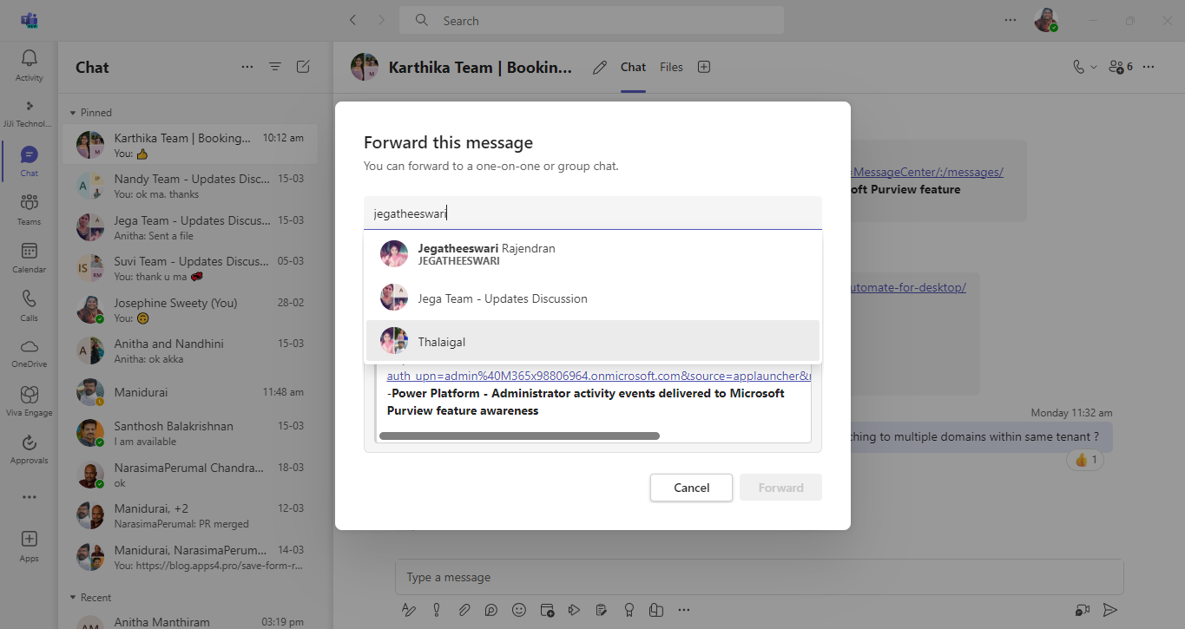Open the Activity feed in sidebar
This screenshot has width=1185, height=629.
coord(29,65)
